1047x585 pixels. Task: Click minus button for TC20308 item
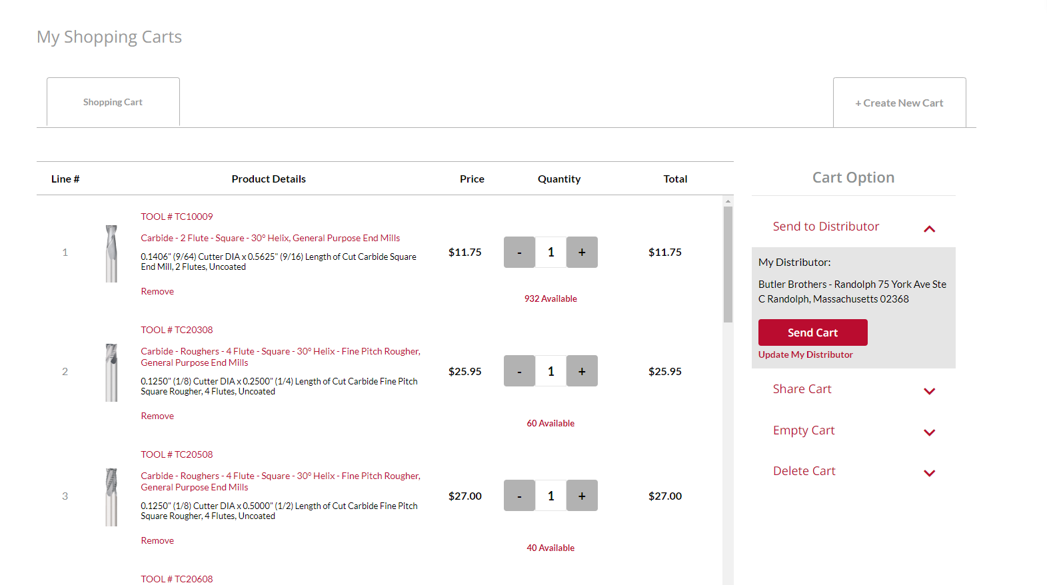click(x=519, y=371)
